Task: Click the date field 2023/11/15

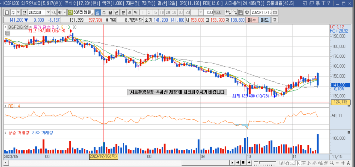Action: tap(261, 12)
